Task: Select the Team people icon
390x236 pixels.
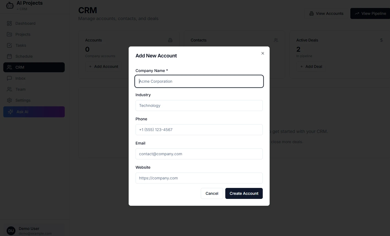Action: pyautogui.click(x=9, y=89)
